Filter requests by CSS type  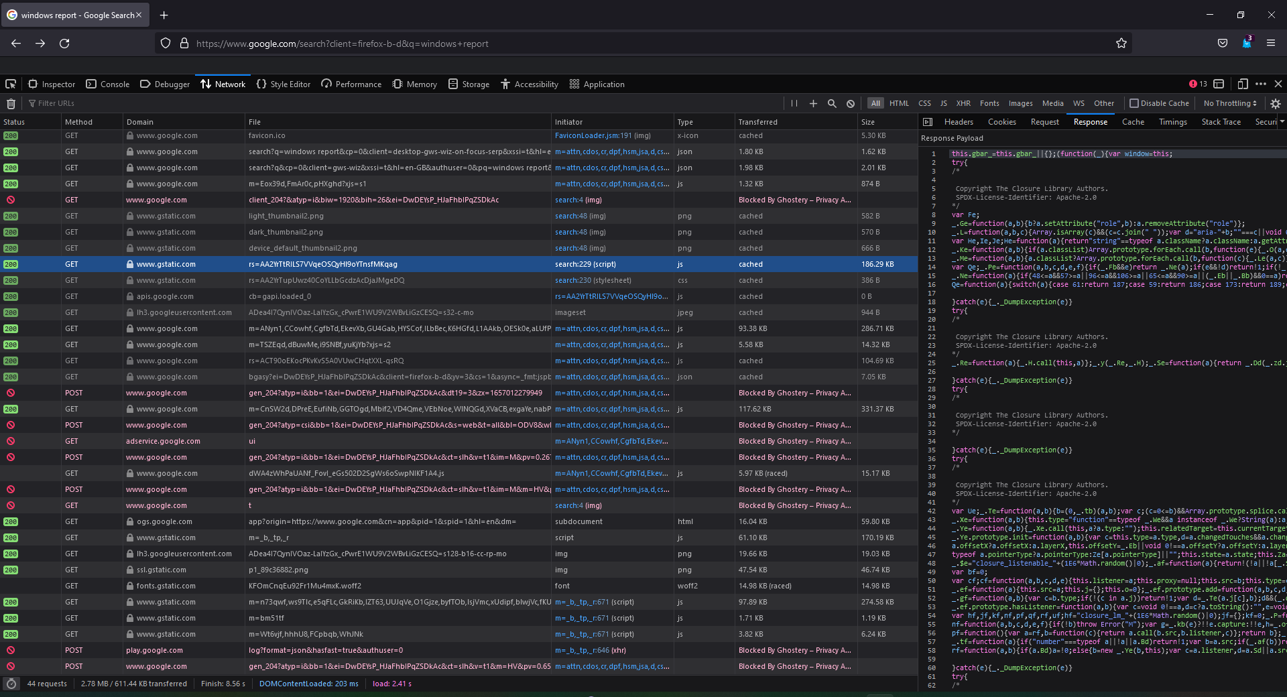[924, 104]
